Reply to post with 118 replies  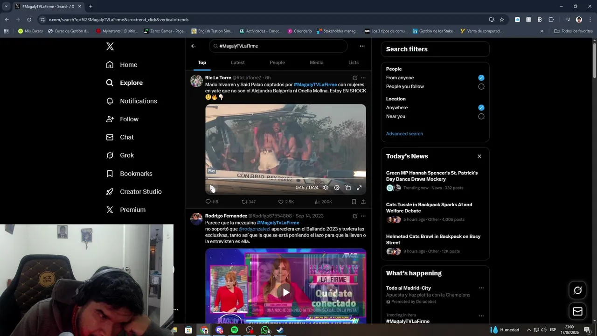pyautogui.click(x=212, y=202)
